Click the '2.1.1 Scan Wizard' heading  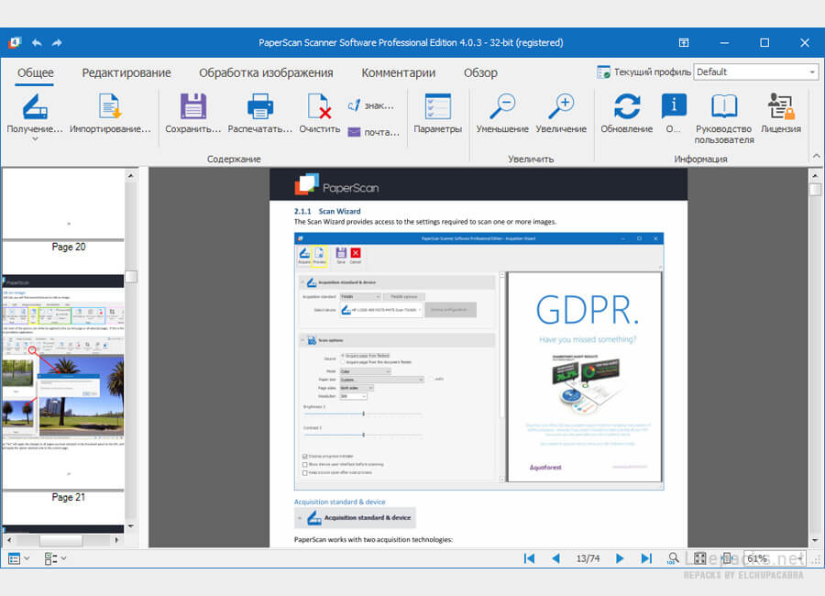(x=327, y=211)
